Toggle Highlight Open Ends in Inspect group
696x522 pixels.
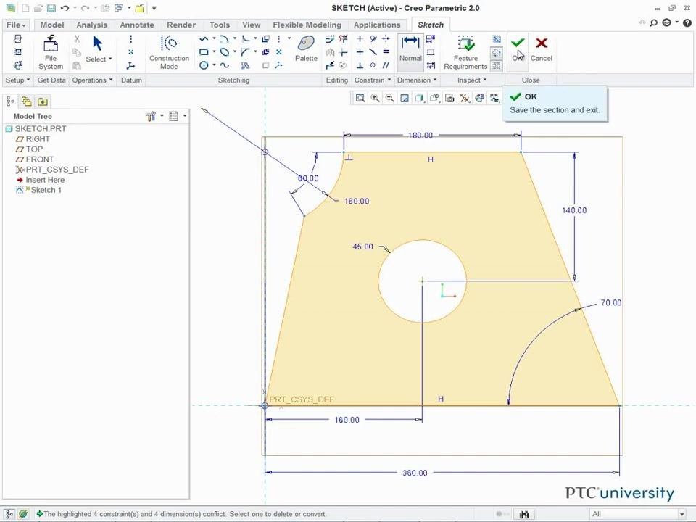497,52
